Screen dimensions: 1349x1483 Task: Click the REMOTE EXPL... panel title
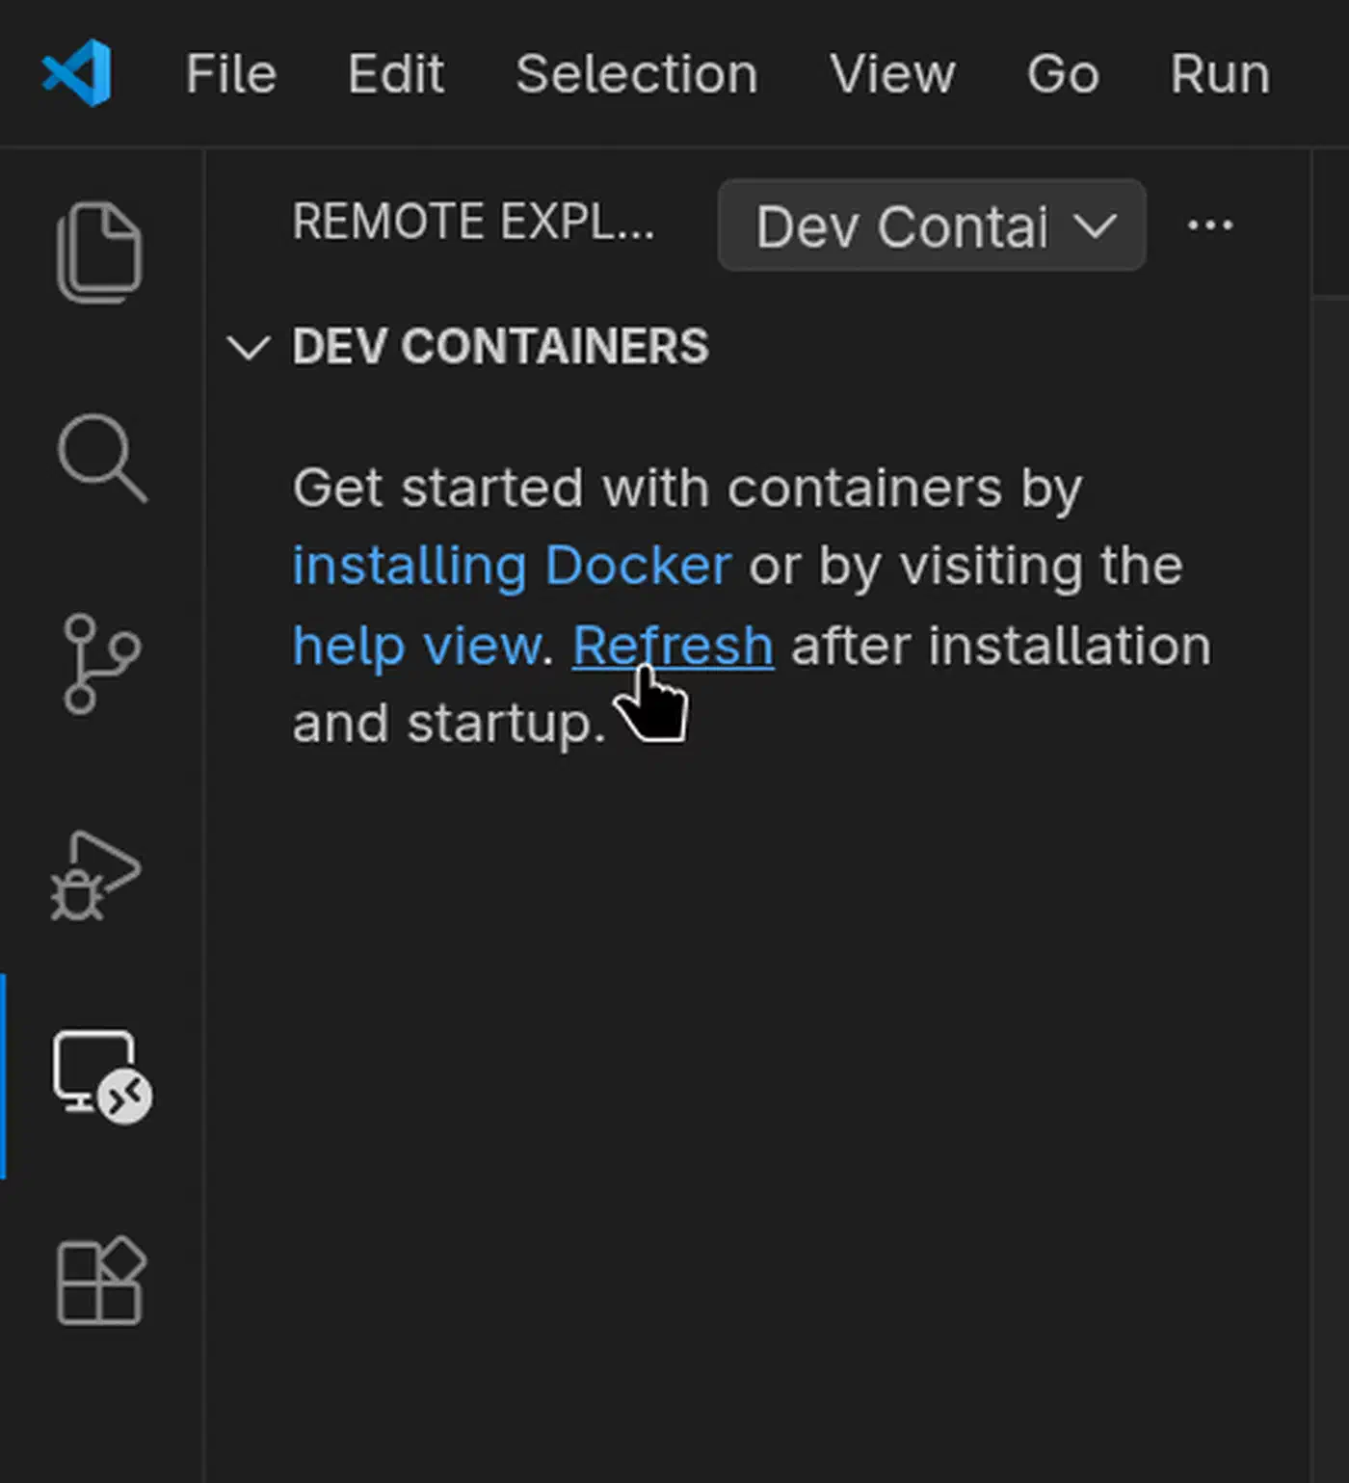pos(473,223)
